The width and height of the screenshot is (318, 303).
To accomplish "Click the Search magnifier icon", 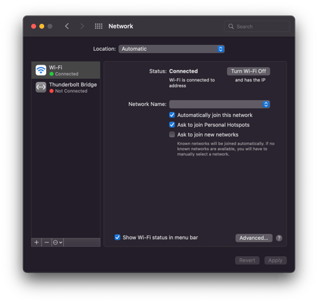I will point(231,26).
